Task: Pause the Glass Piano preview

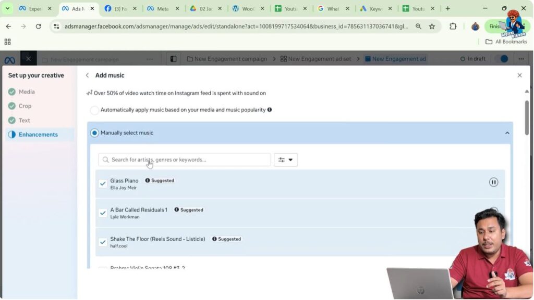Action: point(493,182)
